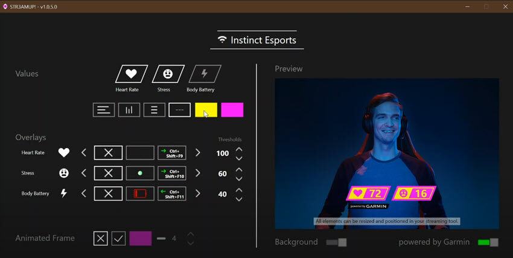Go to previous Body Battery overlay option
513x258 pixels.
click(84, 193)
